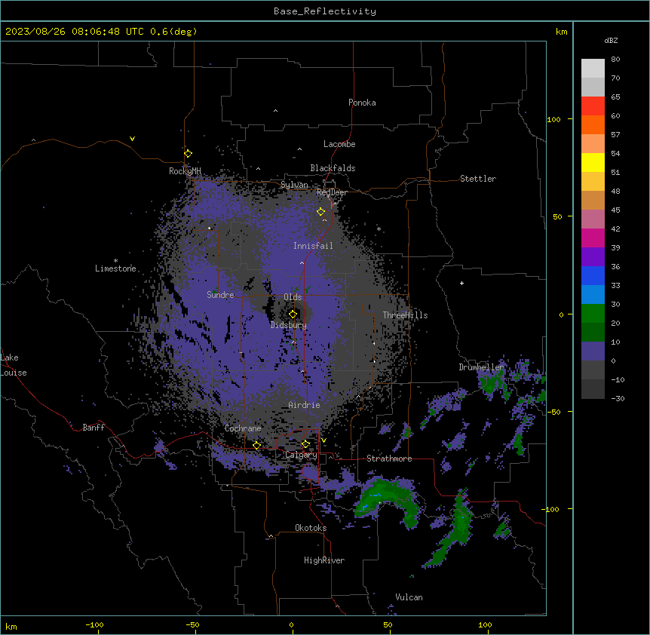650x635 pixels.
Task: Click the Banff label
Action: (x=94, y=428)
